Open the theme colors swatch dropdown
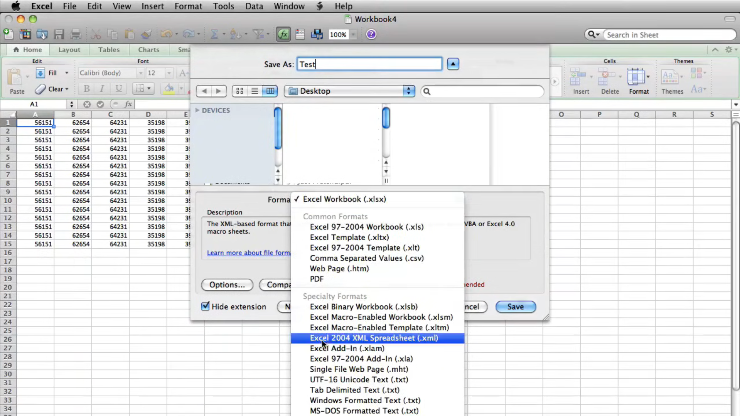Image resolution: width=740 pixels, height=416 pixels. point(698,73)
